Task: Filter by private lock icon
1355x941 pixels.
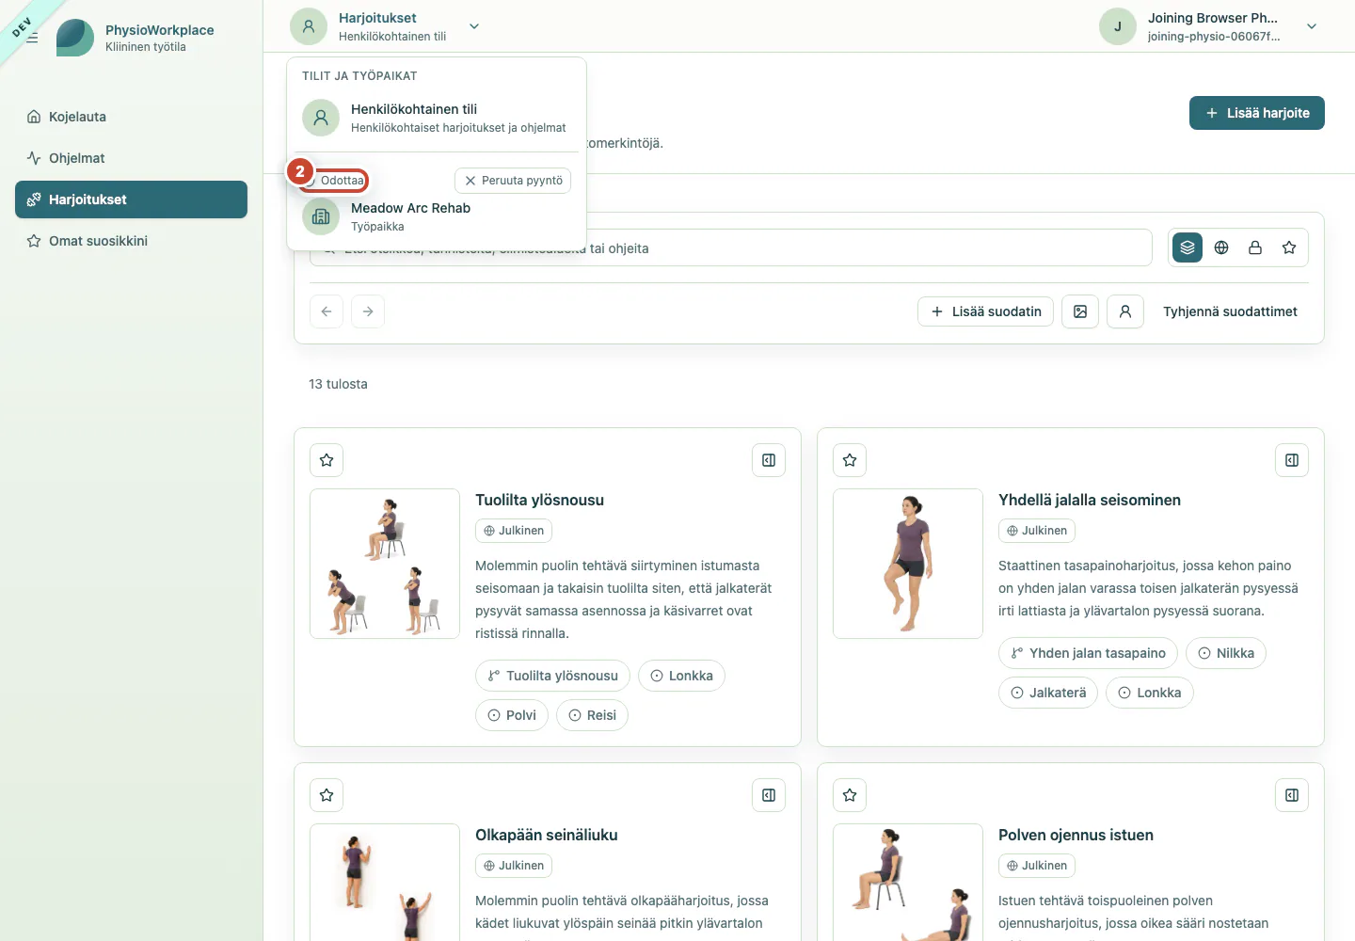Action: pyautogui.click(x=1255, y=247)
